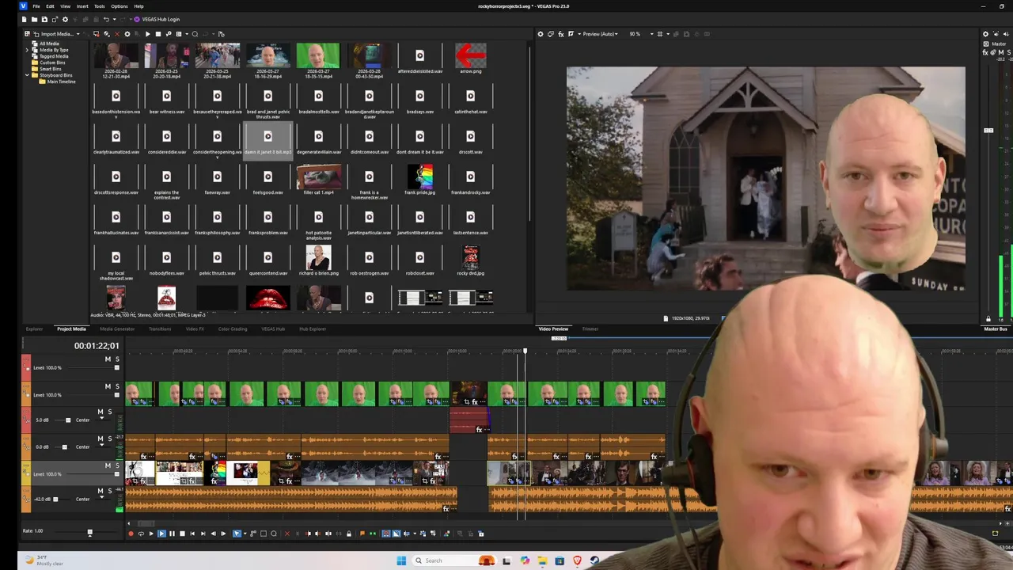
Task: Toggle snapping magnet icon in timeline toolbar
Action: pyautogui.click(x=385, y=534)
